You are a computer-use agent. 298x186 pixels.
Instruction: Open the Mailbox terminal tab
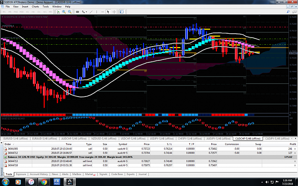point(77,174)
